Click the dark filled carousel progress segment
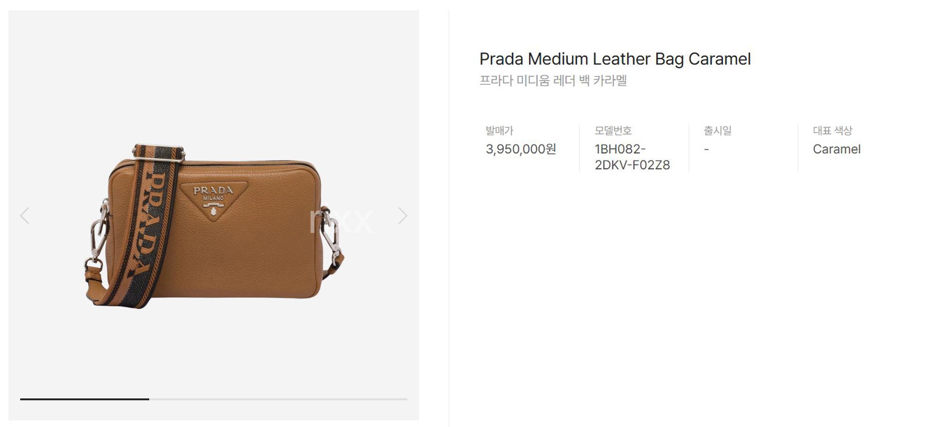This screenshot has height=427, width=936. pos(84,399)
